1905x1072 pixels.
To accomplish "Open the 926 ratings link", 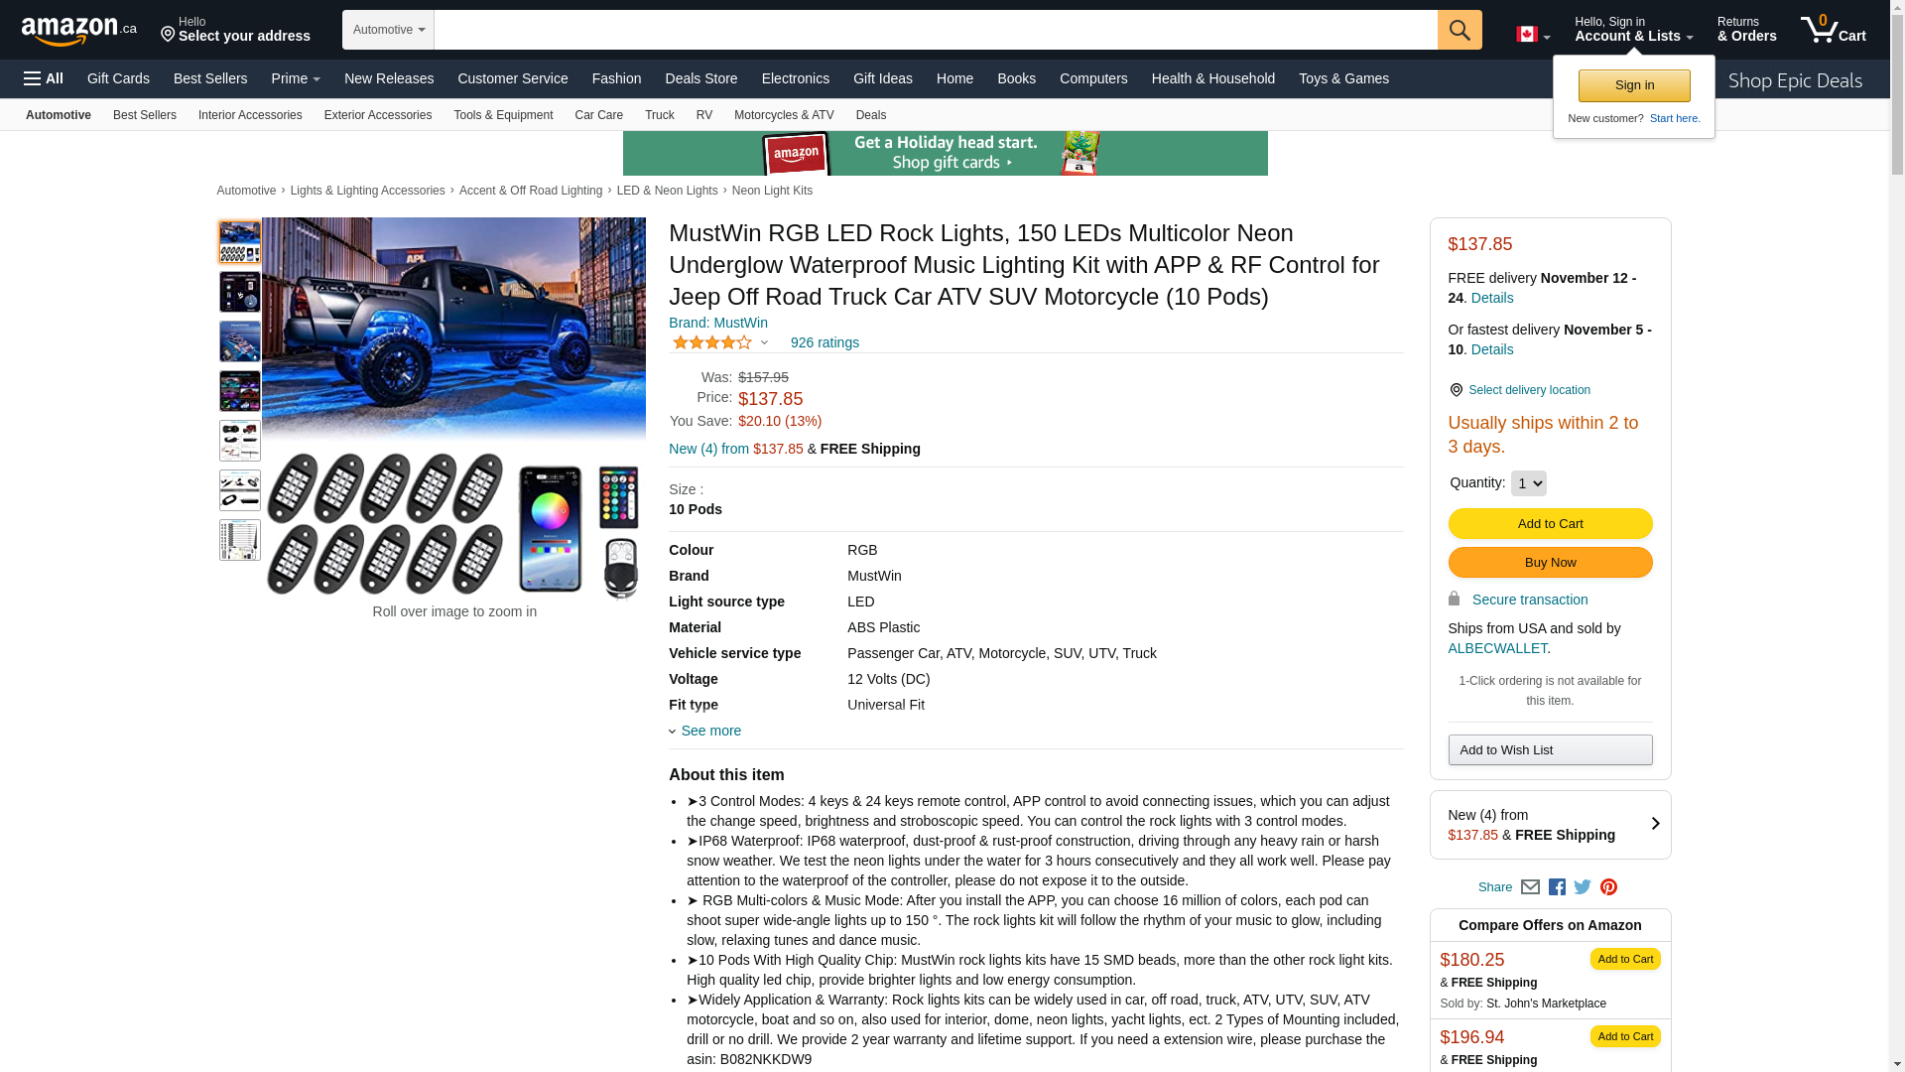I will 825,342.
